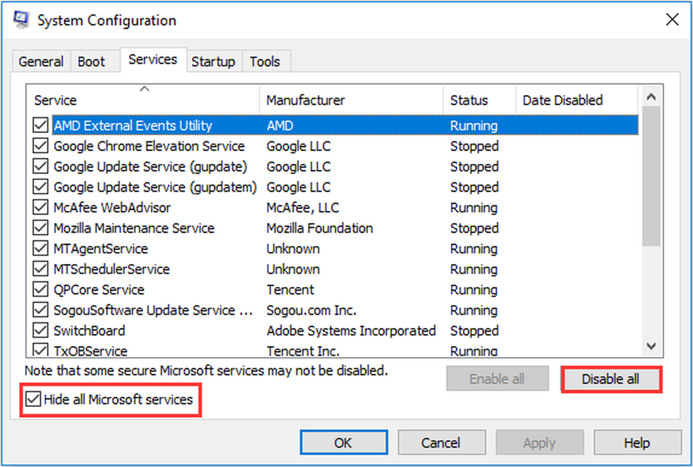The height and width of the screenshot is (467, 693).
Task: Click the Sogou.com Inc. manufacturer cell
Action: [311, 310]
